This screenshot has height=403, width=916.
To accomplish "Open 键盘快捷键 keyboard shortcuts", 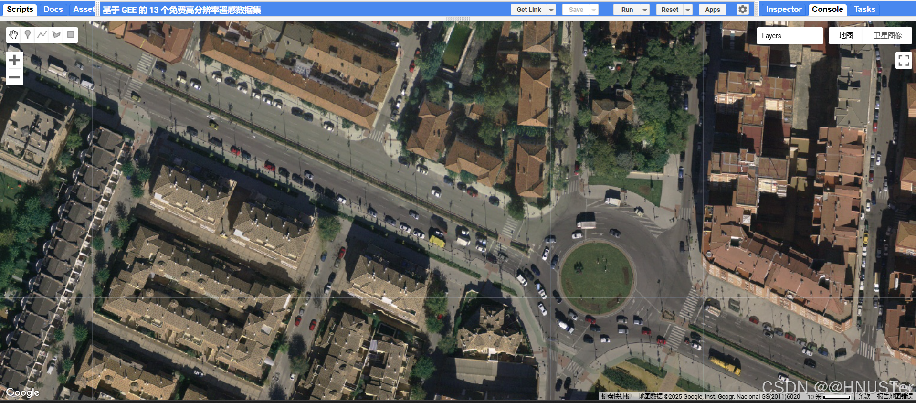I will click(x=616, y=397).
